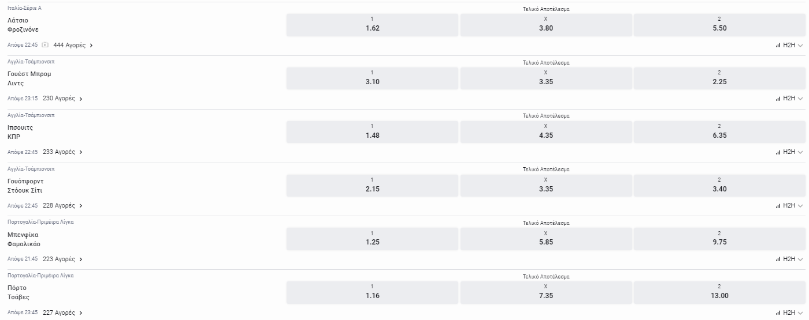Open the live stream icon for Λάτσιο–Φροζινόνε
The width and height of the screenshot is (809, 320).
45,45
